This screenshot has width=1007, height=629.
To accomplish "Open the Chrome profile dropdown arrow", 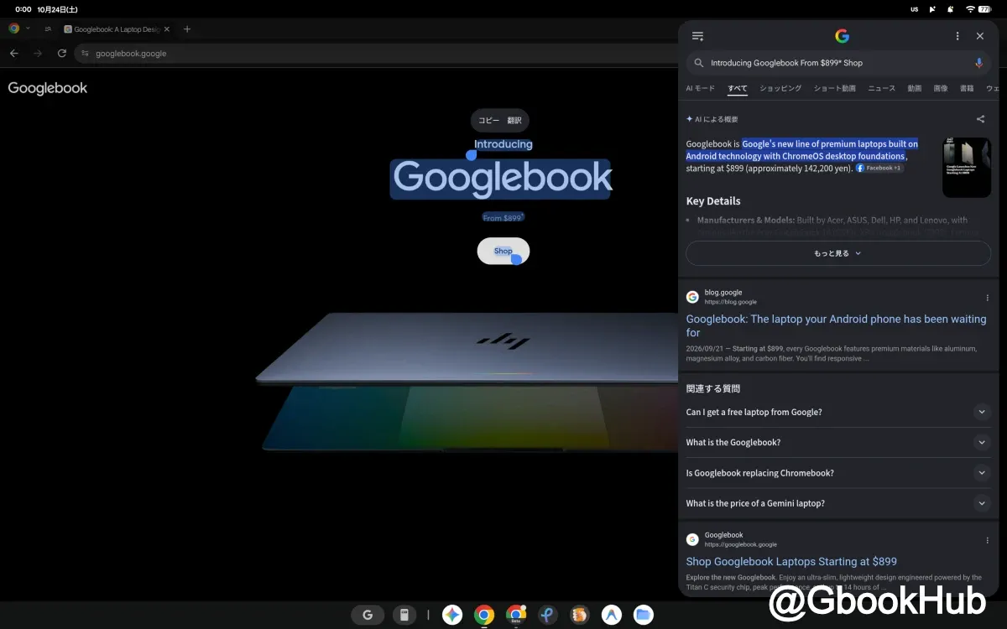I will point(28,29).
